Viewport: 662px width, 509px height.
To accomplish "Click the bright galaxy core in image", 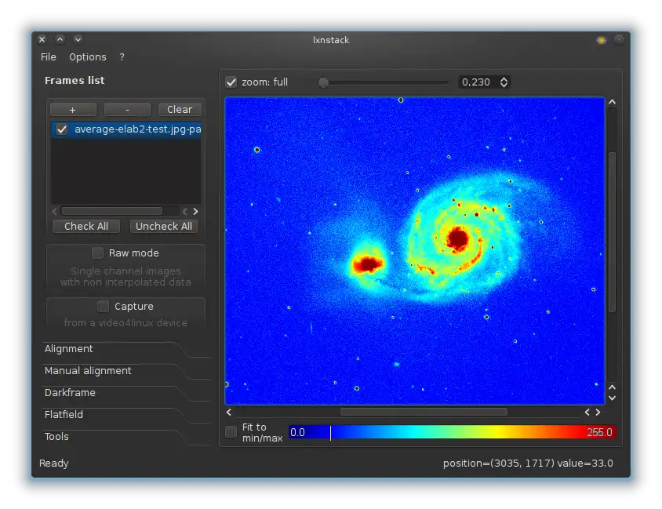I will [x=457, y=238].
